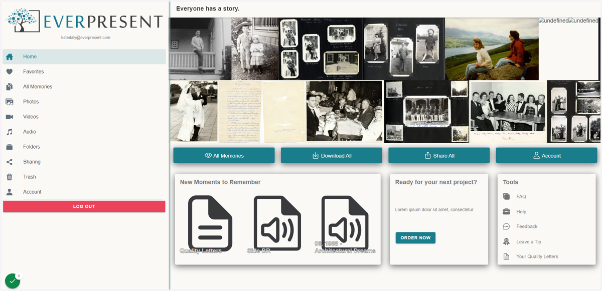This screenshot has height=291, width=602.
Task: Open the team group album page thumbnail
Action: [x=426, y=112]
